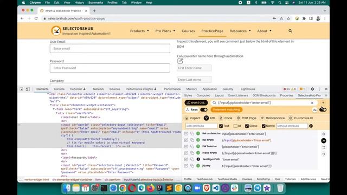The image size is (347, 195).
Task: Switch to the Console tab
Action: 59,89
